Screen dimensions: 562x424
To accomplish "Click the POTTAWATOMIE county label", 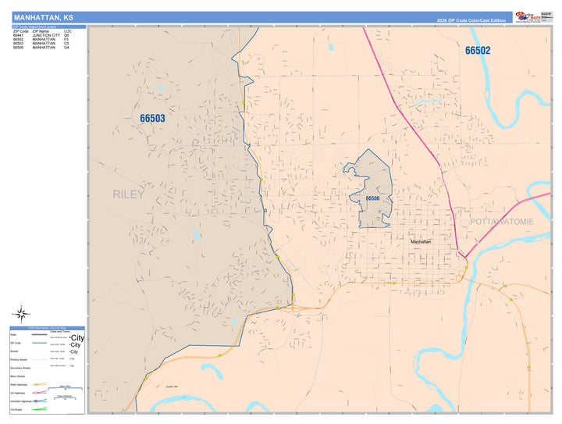I will [502, 222].
